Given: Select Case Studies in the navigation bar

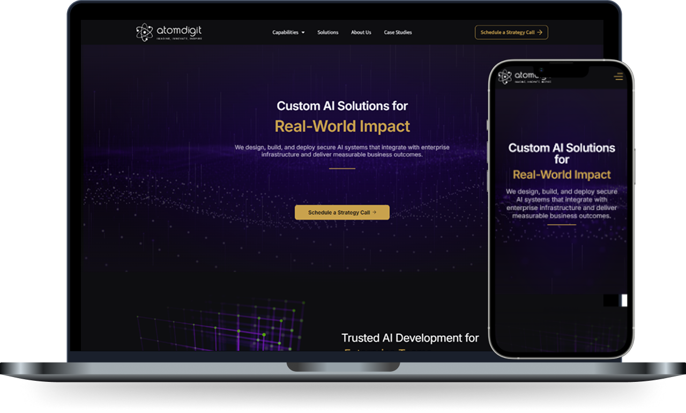Looking at the screenshot, I should click(398, 32).
